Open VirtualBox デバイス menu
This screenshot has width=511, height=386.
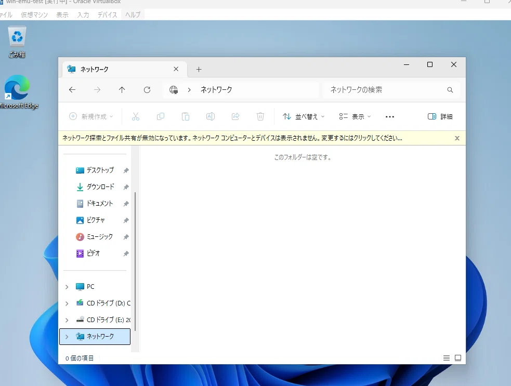[x=107, y=15]
